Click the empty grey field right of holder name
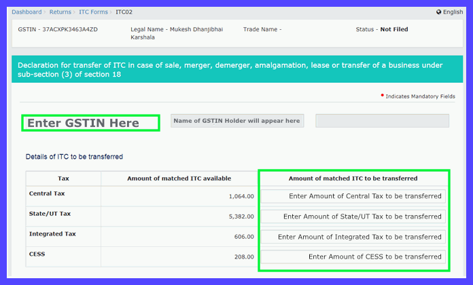This screenshot has height=285, width=473. (382, 121)
